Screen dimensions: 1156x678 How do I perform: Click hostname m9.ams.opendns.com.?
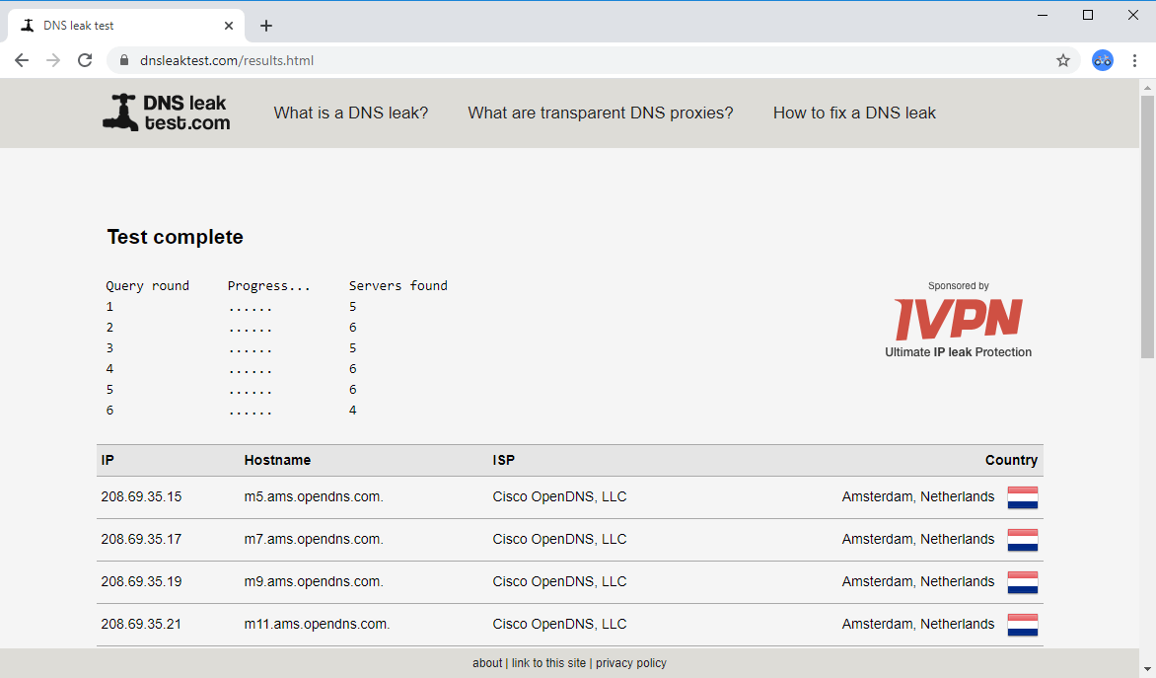tap(314, 582)
